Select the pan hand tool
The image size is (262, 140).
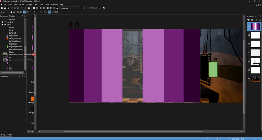click(11, 12)
